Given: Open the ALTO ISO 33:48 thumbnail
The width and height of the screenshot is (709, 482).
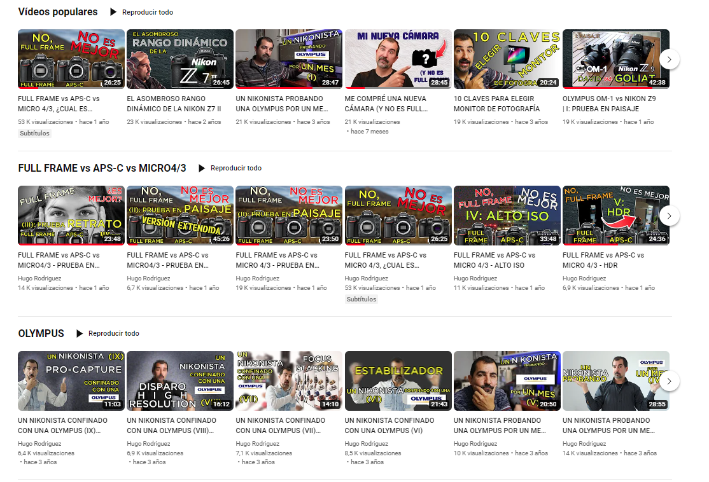Looking at the screenshot, I should coord(507,216).
